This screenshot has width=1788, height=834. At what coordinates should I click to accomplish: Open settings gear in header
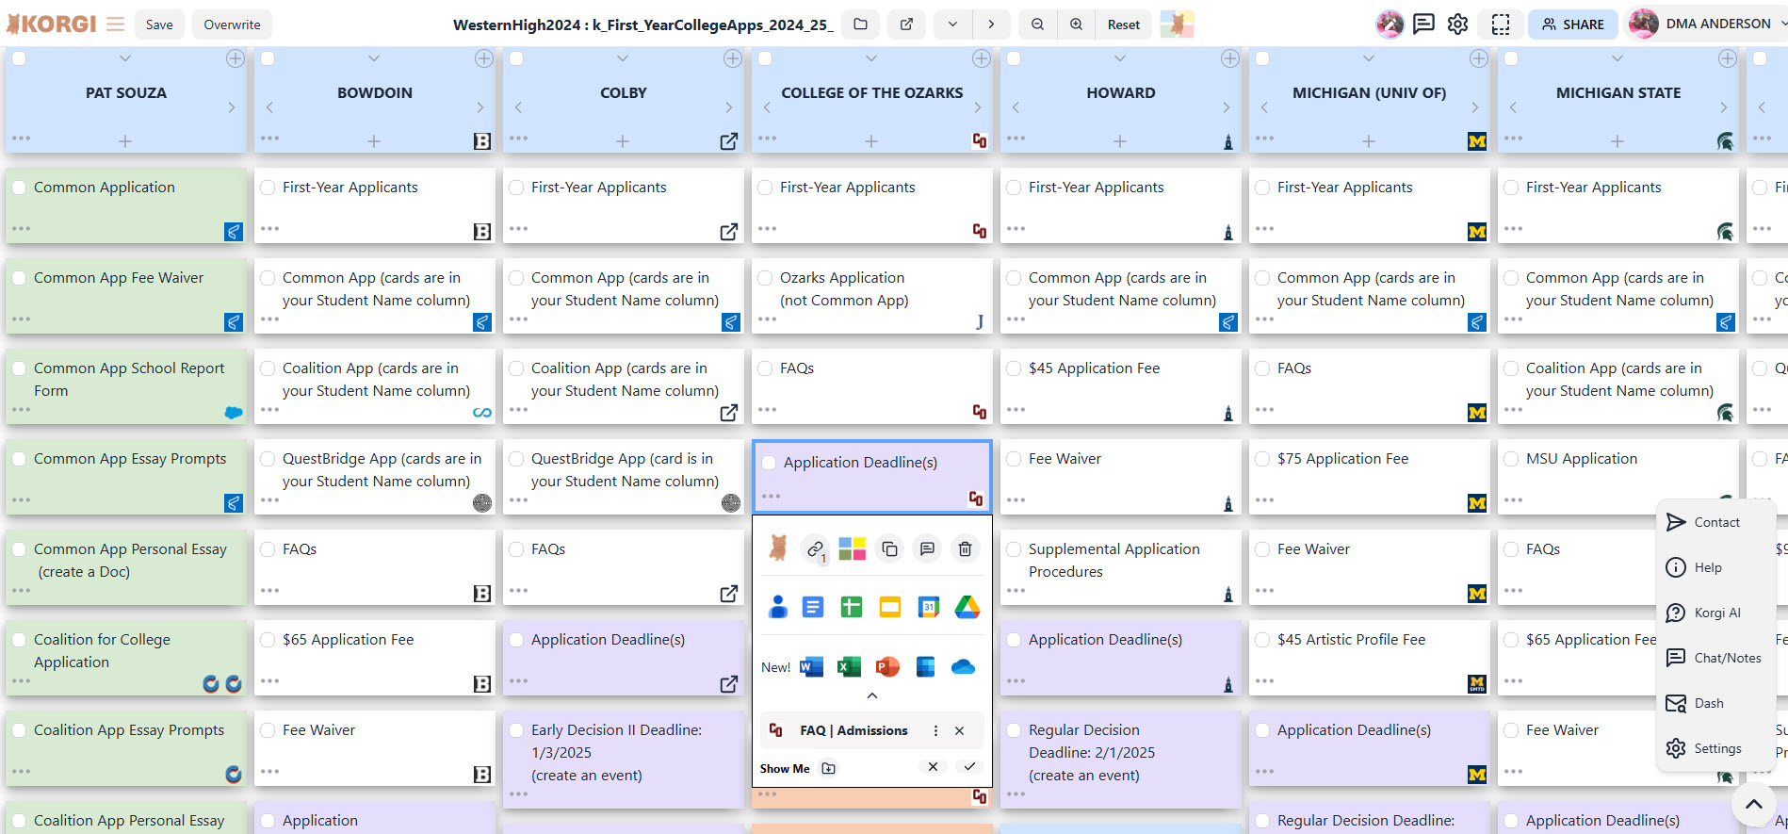pyautogui.click(x=1457, y=24)
